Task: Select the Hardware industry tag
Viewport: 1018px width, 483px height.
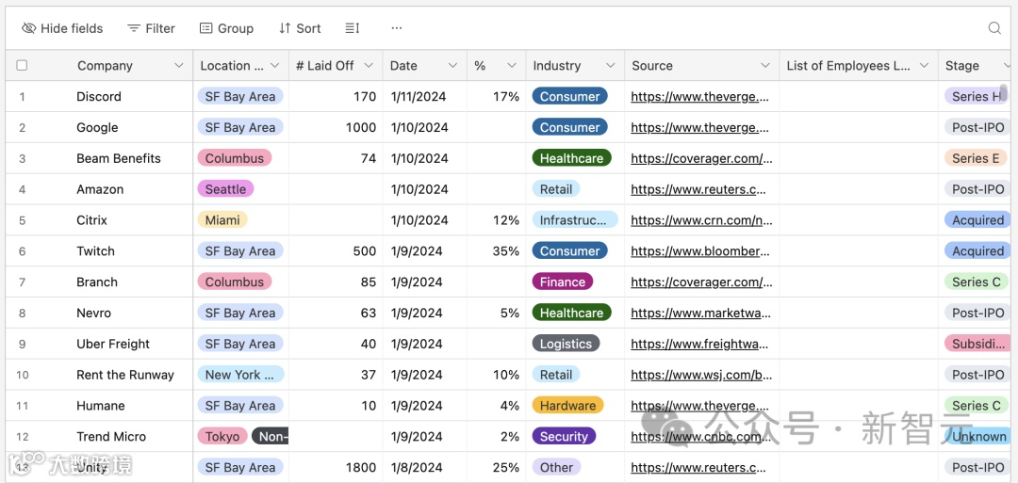Action: [x=567, y=406]
